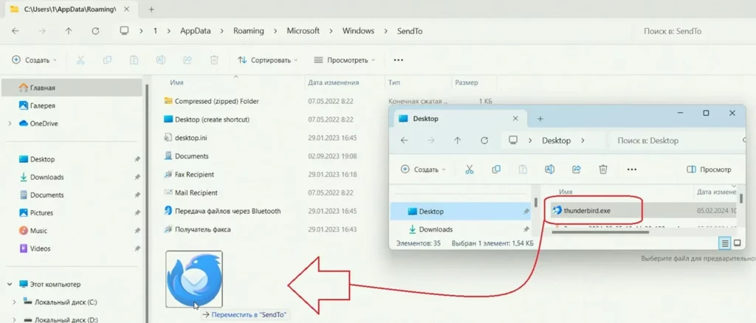Click the Copy icon in SendTo toolbar

tap(107, 60)
